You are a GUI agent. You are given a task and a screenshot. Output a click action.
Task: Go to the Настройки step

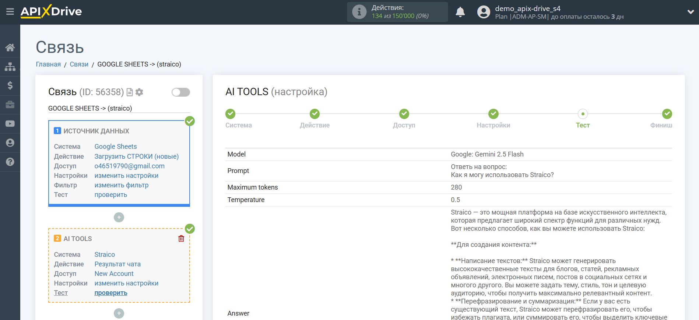point(493,114)
